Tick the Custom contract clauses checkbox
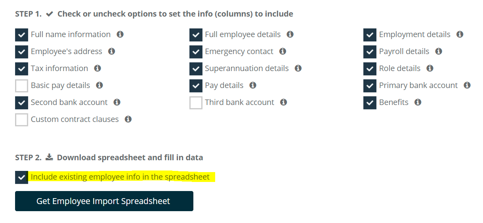Screen dimensions: 483x223 point(21,120)
